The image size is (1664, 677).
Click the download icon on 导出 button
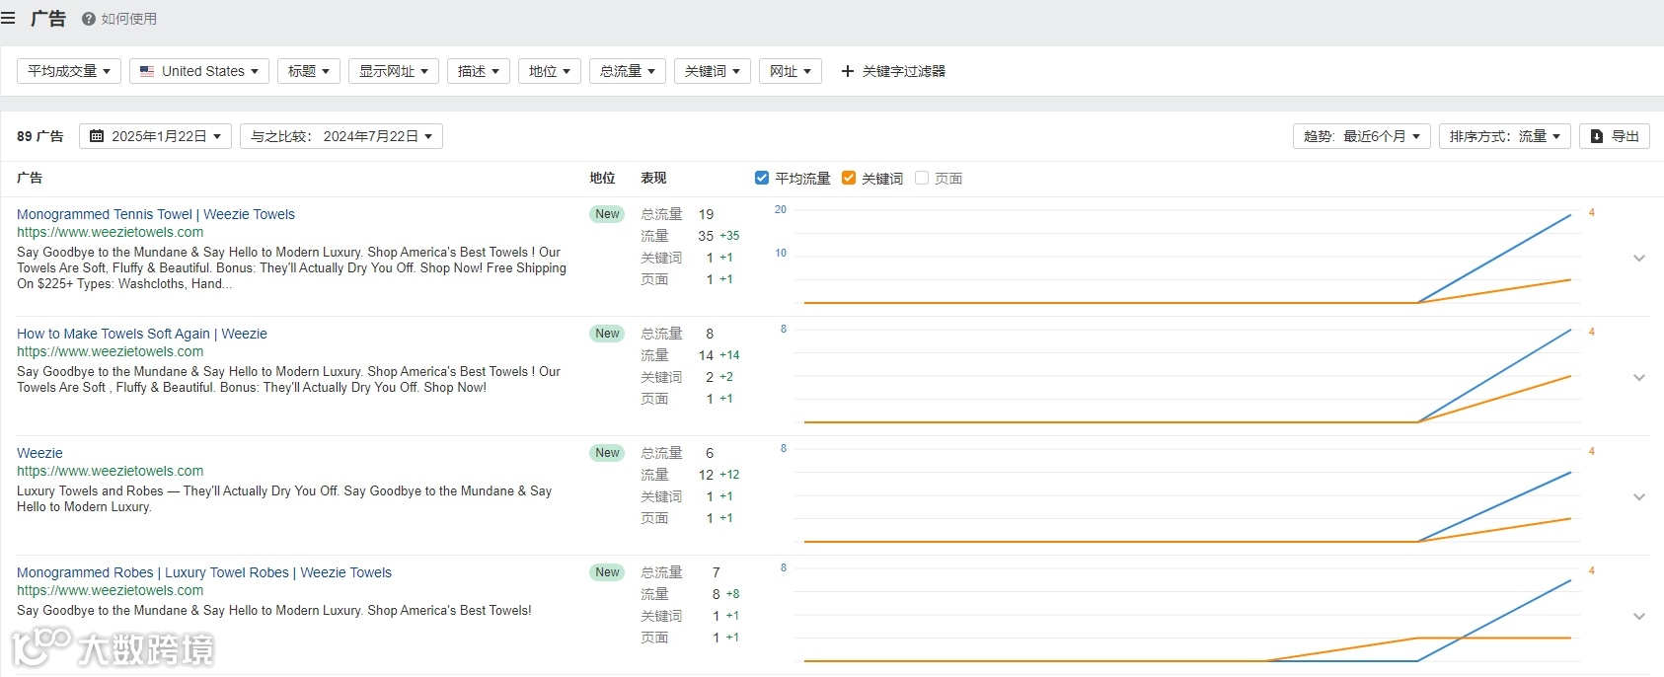[1597, 136]
